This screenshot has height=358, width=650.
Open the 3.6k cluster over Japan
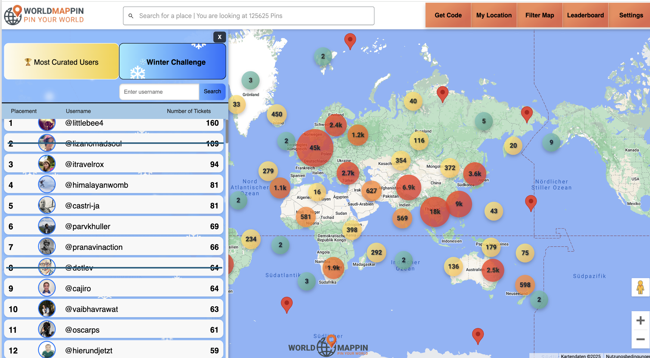475,174
